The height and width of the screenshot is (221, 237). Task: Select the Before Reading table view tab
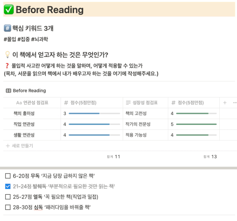(26, 91)
